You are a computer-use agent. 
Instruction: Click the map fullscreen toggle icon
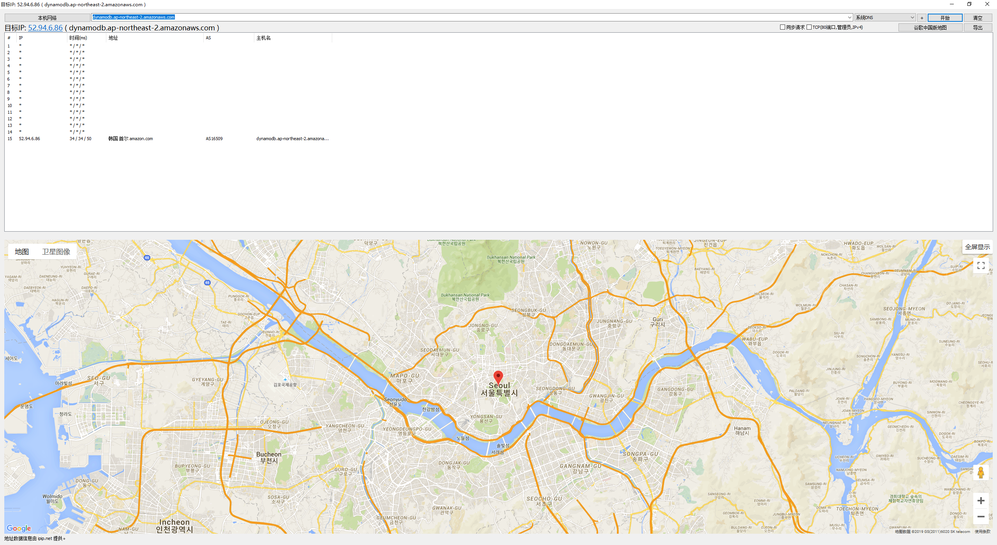[x=981, y=265]
